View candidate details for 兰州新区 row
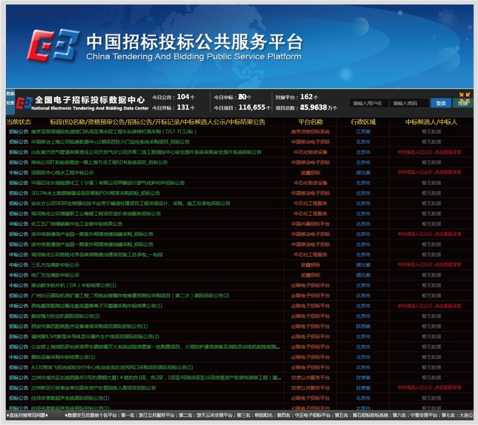478x425 pixels. [429, 388]
